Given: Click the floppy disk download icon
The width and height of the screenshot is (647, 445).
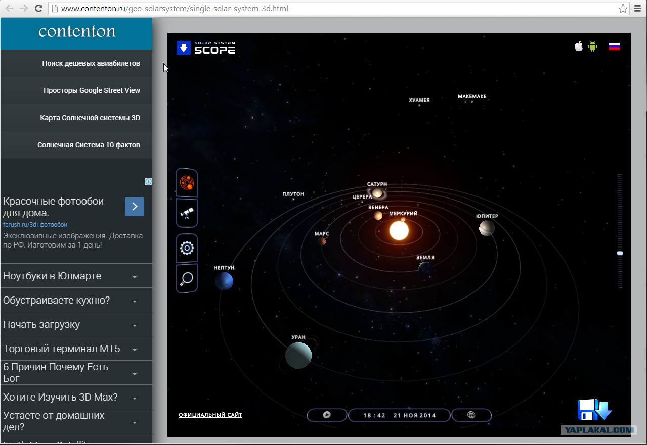Looking at the screenshot, I should pos(594,410).
